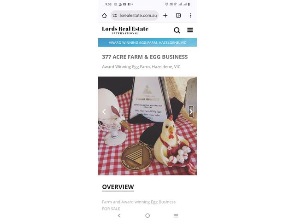This screenshot has width=295, height=221.
Task: Open site settings icon in address bar
Action: pos(115,15)
